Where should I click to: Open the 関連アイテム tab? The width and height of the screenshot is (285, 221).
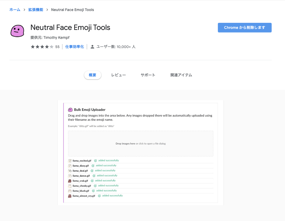tap(181, 75)
